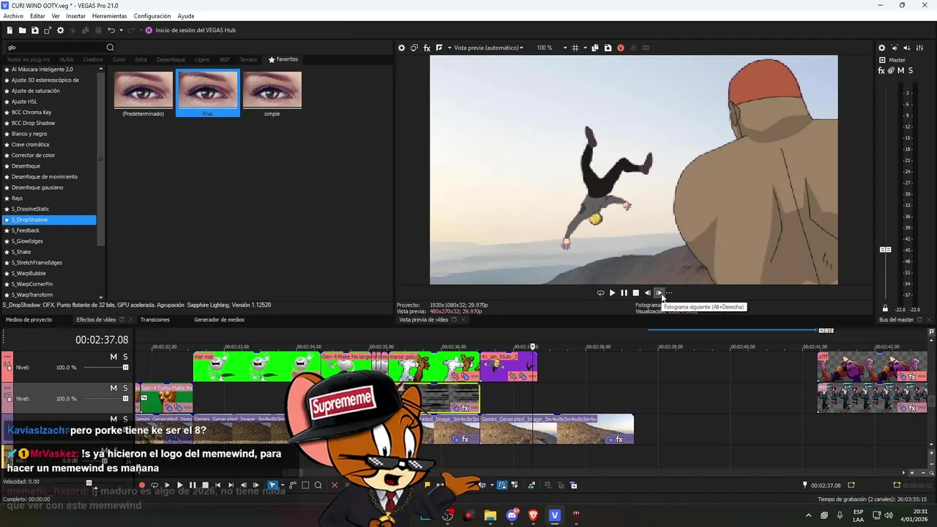The height and width of the screenshot is (527, 937).
Task: Open the mixer properties gear icon
Action: click(881, 48)
